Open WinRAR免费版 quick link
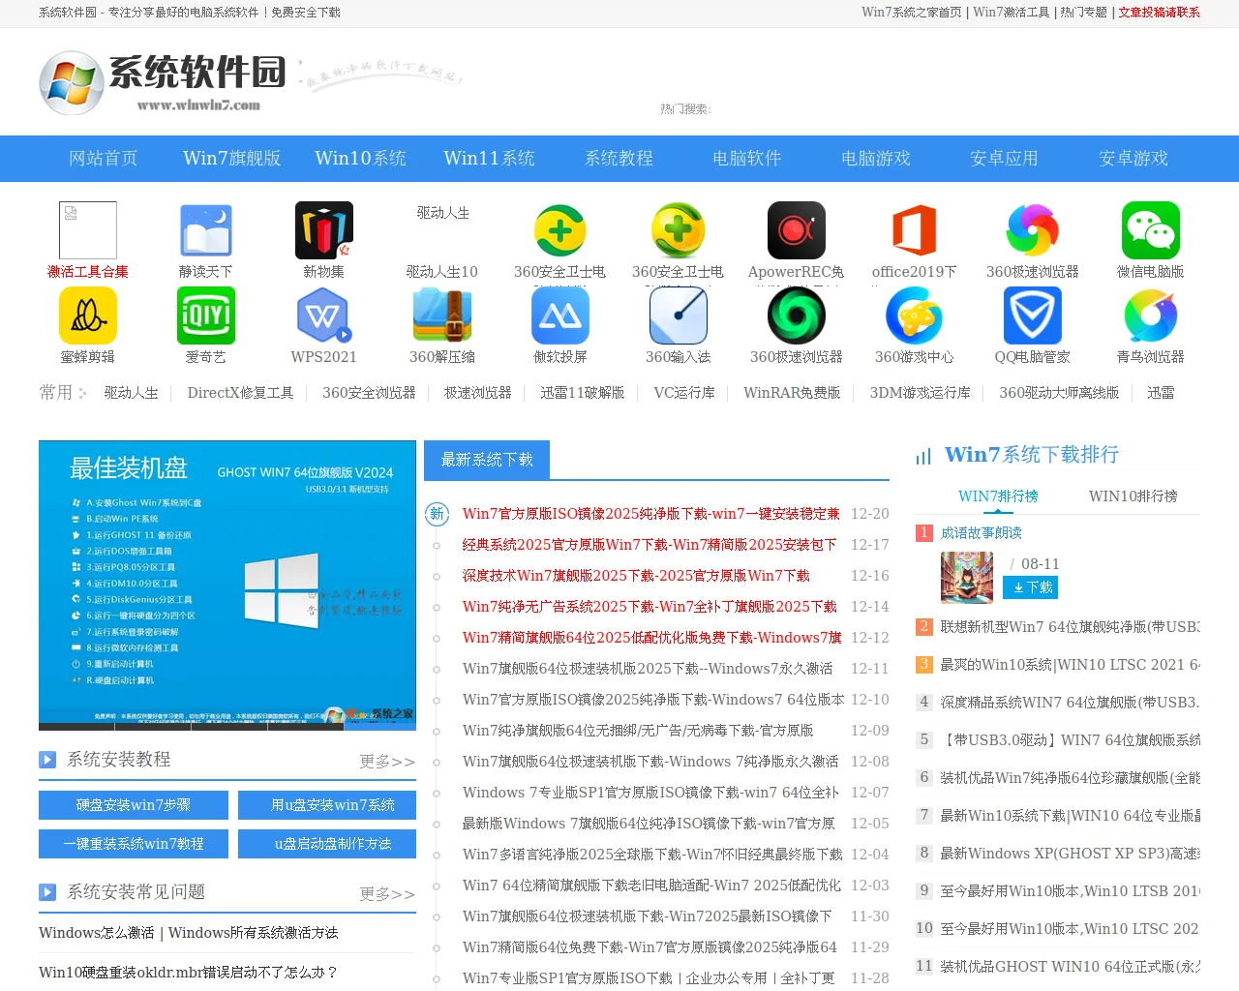This screenshot has height=991, width=1239. click(x=792, y=393)
